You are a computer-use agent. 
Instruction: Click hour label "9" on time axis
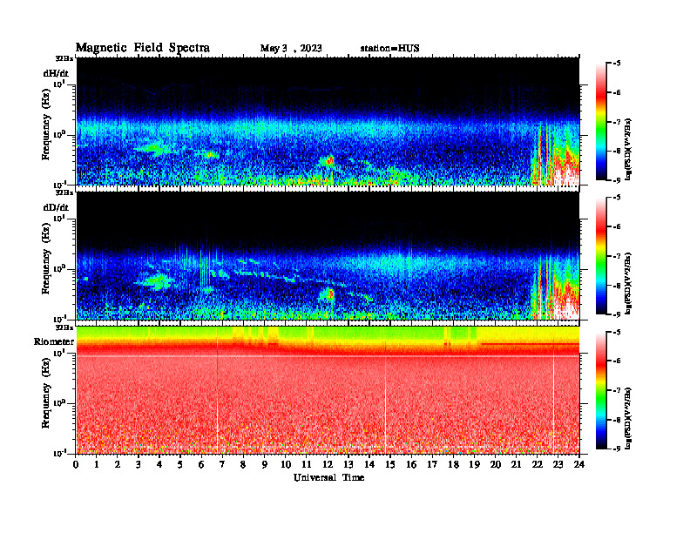click(265, 464)
